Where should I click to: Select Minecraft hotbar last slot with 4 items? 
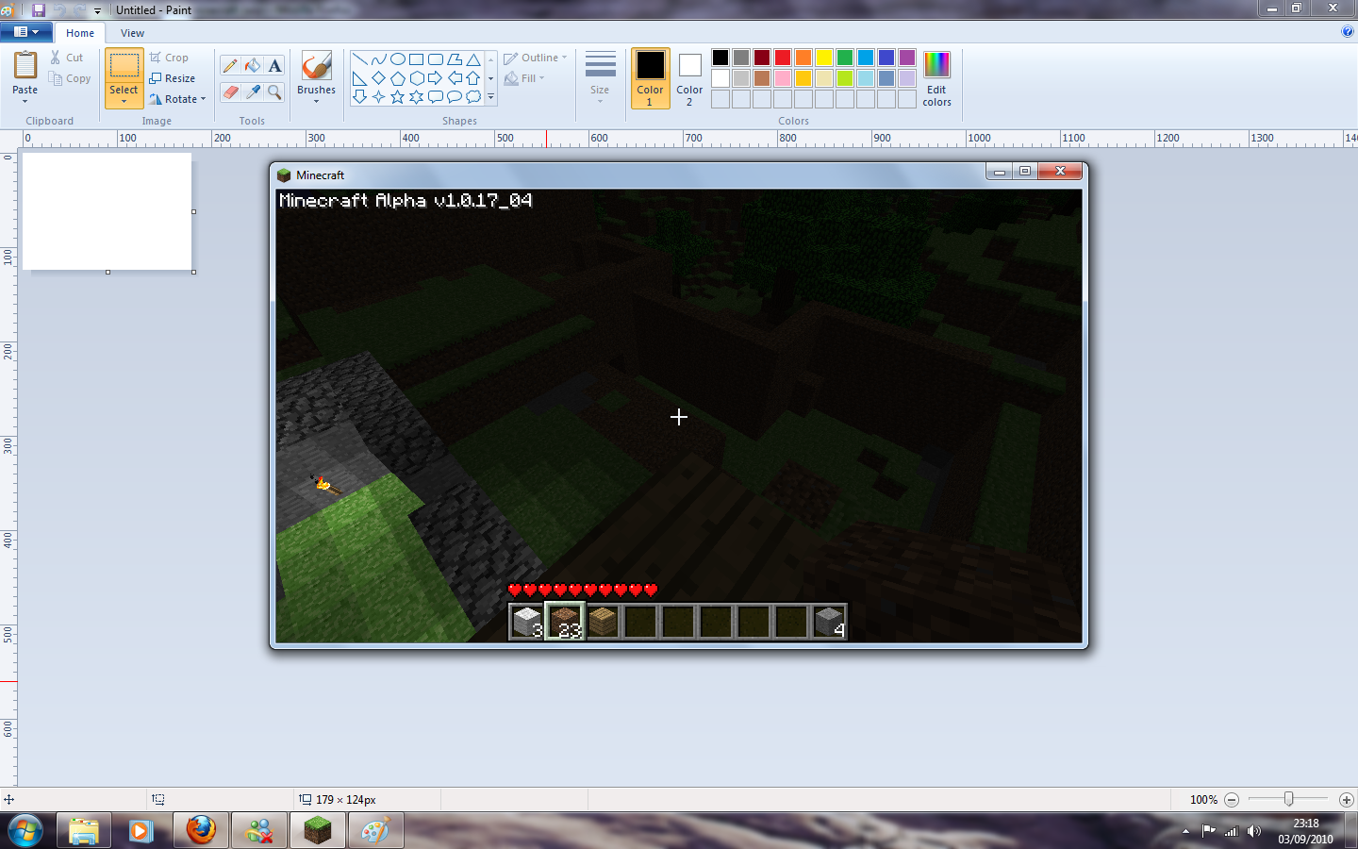(829, 622)
